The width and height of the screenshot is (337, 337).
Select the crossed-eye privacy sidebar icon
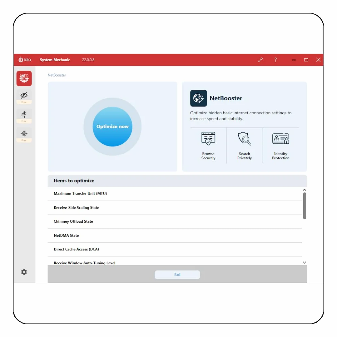24,95
